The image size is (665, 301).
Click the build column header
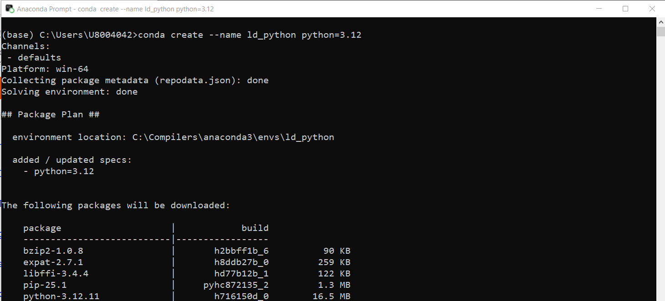255,228
